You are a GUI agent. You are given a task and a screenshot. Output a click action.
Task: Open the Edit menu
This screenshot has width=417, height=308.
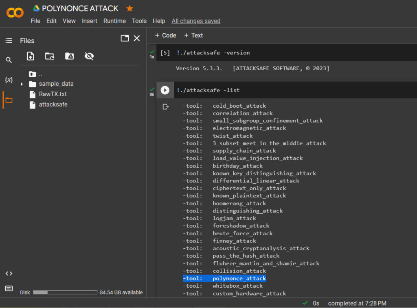point(51,21)
